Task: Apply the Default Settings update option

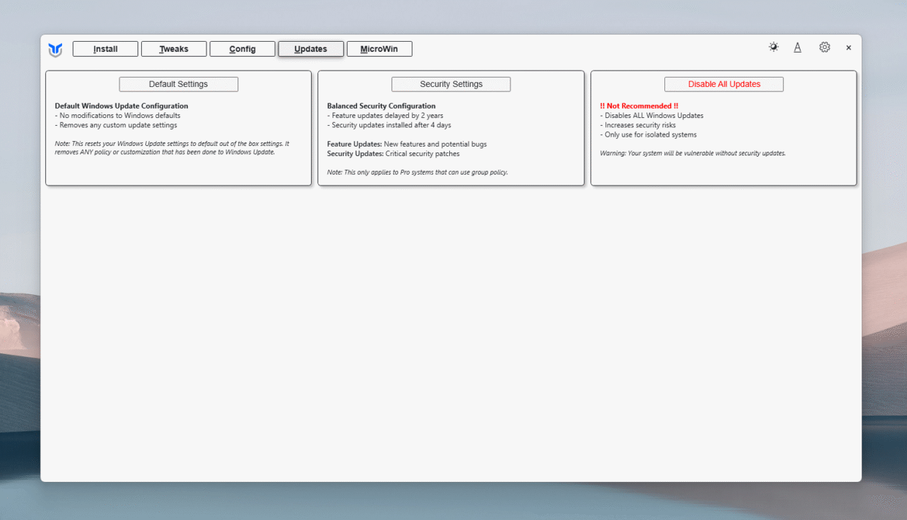Action: (179, 84)
